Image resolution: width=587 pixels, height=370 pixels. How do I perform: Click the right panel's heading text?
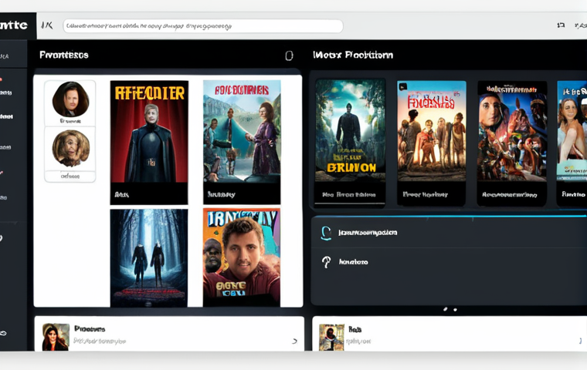353,55
